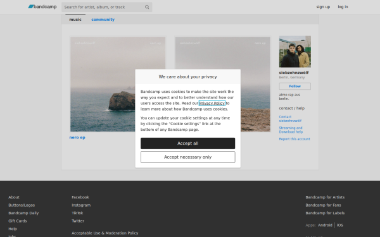The height and width of the screenshot is (237, 380).
Task: Open Bandcamp for Fans
Action: pos(323,205)
